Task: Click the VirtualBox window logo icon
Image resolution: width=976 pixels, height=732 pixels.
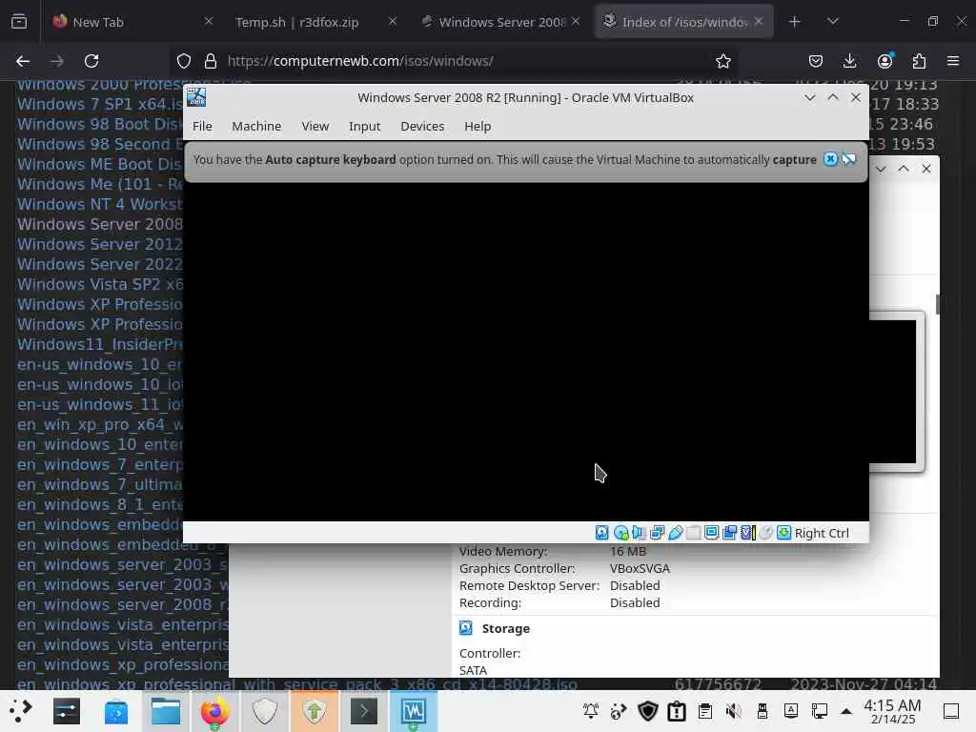Action: point(196,97)
